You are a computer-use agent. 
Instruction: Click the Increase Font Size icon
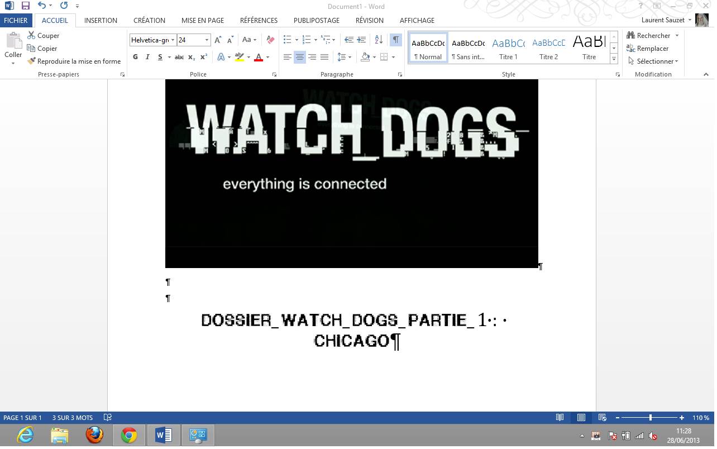pos(218,40)
